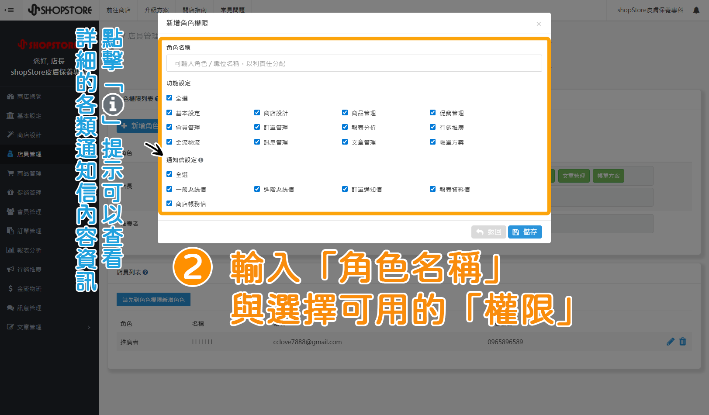This screenshot has height=415, width=709.
Task: Uncheck 文章管理 permission checkbox
Action: point(345,142)
